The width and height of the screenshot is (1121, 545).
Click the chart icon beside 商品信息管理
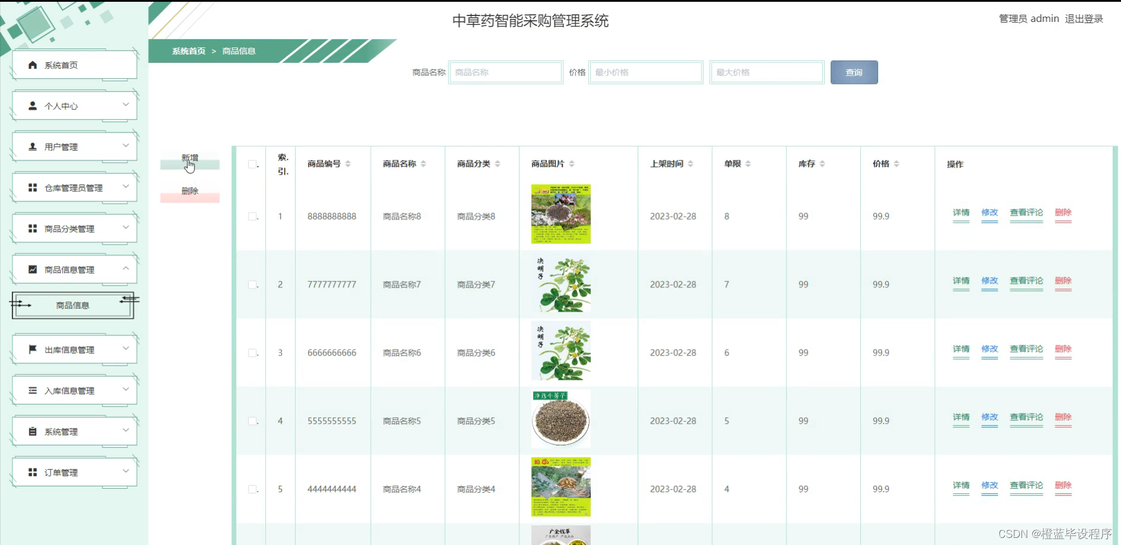(x=33, y=270)
